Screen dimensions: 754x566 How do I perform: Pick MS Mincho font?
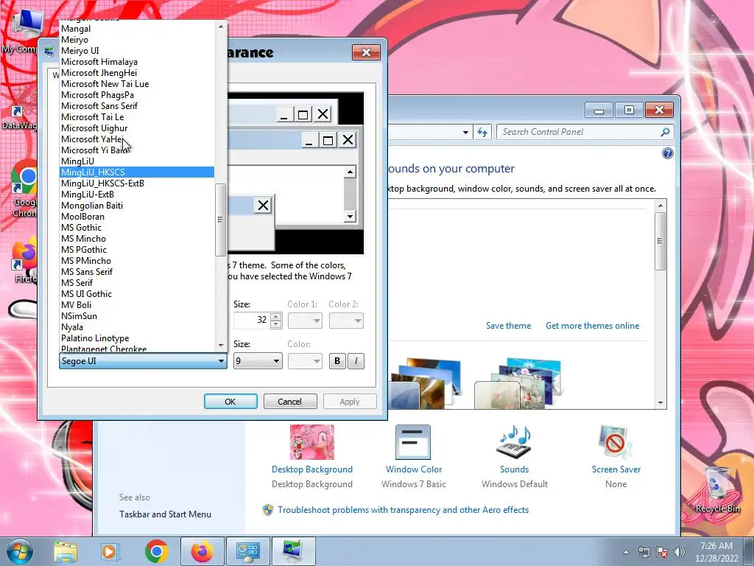click(x=137, y=239)
